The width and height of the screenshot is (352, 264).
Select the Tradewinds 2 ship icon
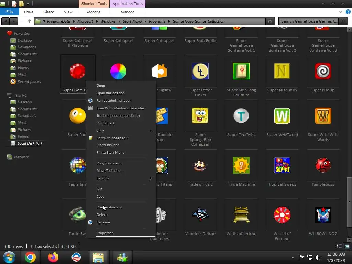tap(200, 165)
